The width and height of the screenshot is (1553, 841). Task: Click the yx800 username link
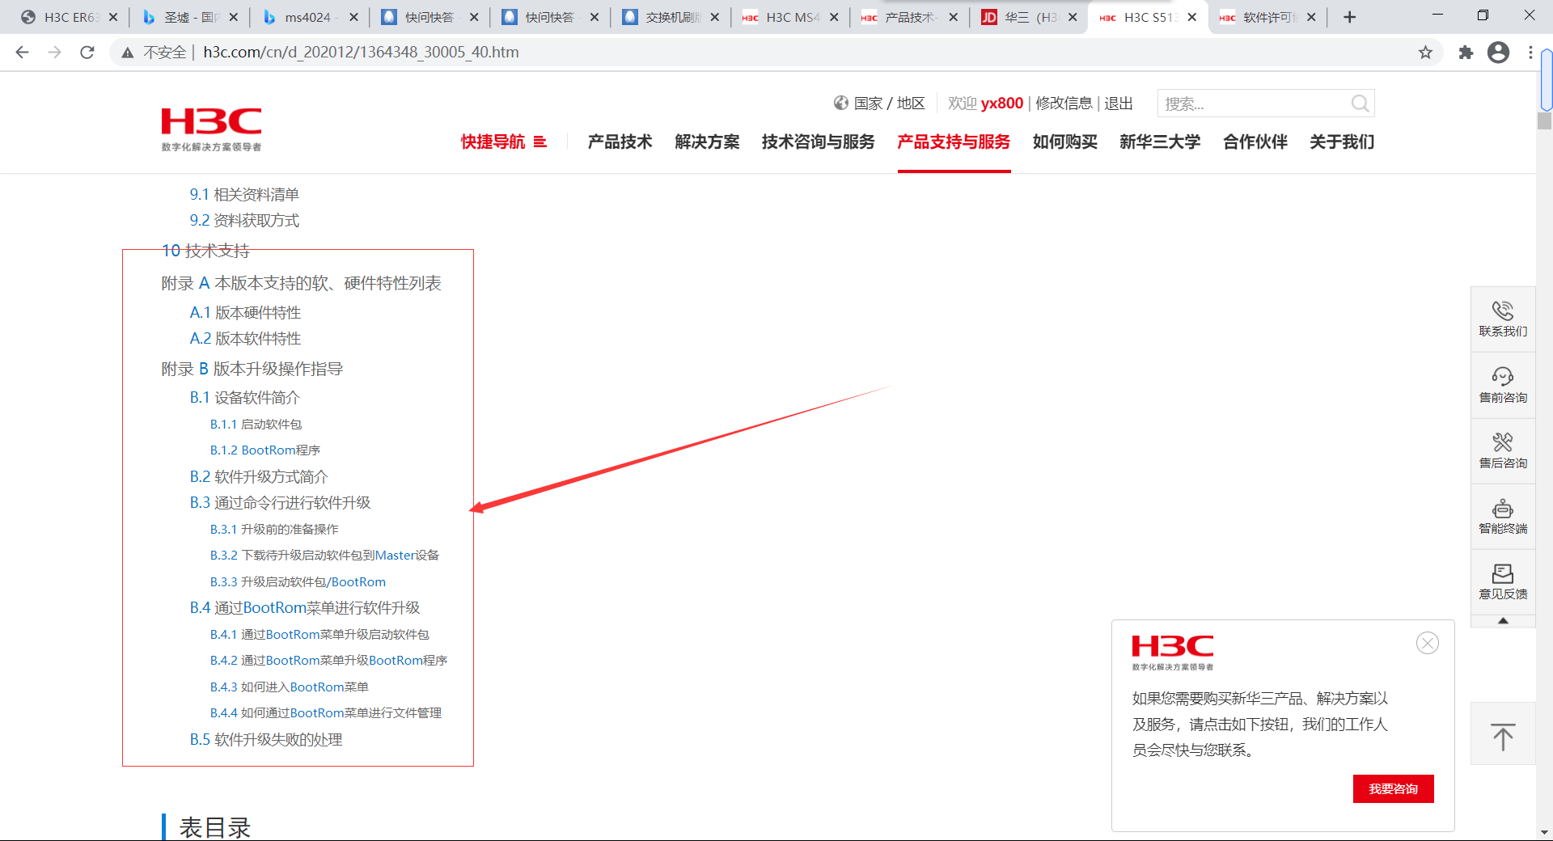tap(1002, 104)
